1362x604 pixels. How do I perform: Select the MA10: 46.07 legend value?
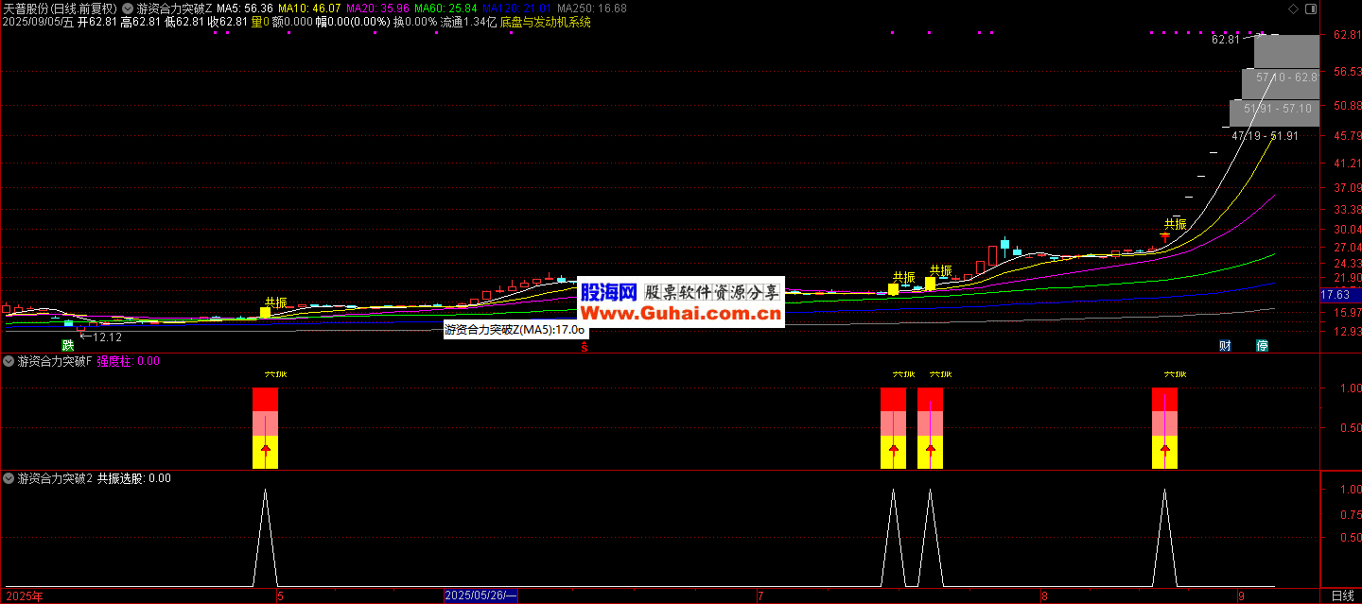click(x=309, y=8)
